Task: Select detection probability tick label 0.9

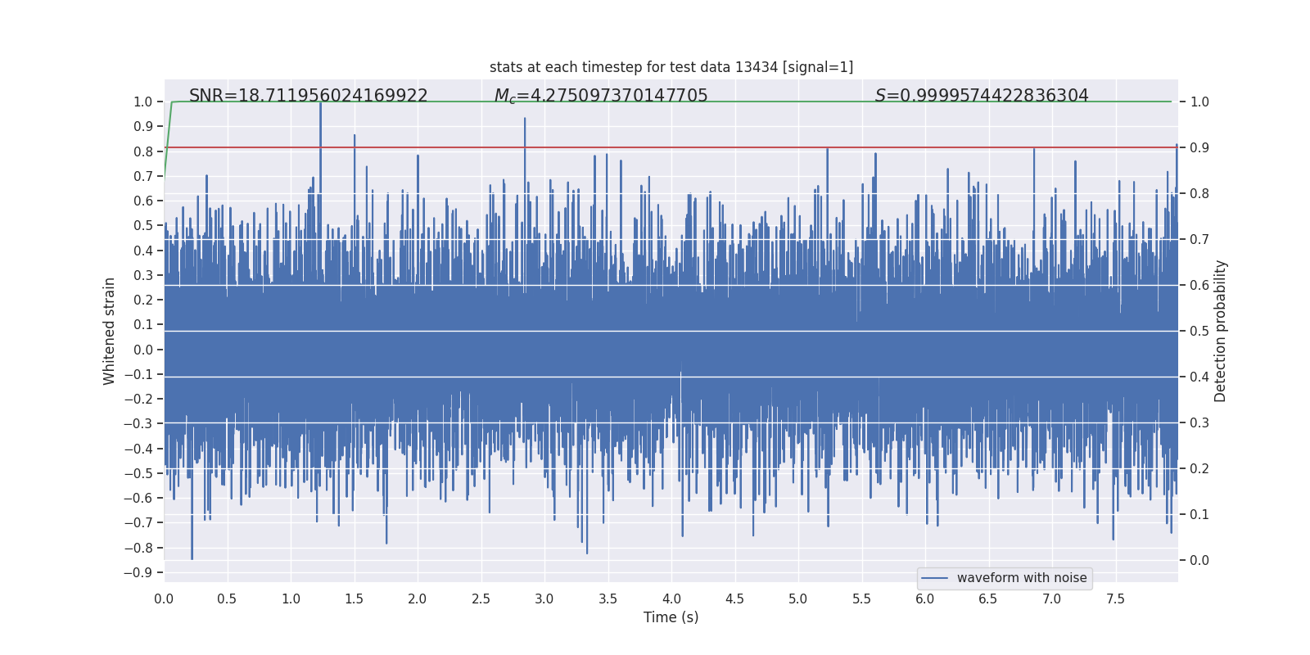Action: coord(1199,148)
